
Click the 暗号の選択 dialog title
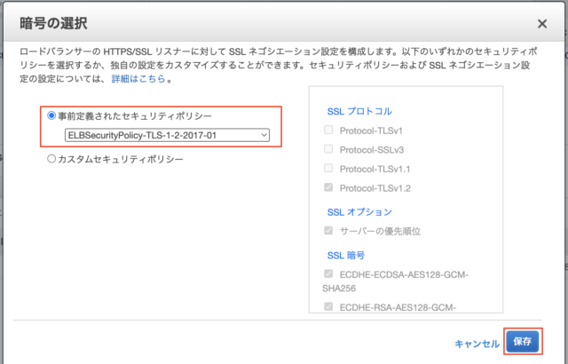point(53,24)
